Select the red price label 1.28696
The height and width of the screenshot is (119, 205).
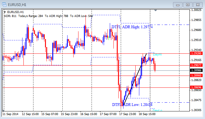(196, 87)
